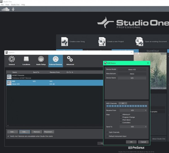This screenshot has width=169, height=153.
Task: Check the Split Channels option
Action: click(107, 132)
